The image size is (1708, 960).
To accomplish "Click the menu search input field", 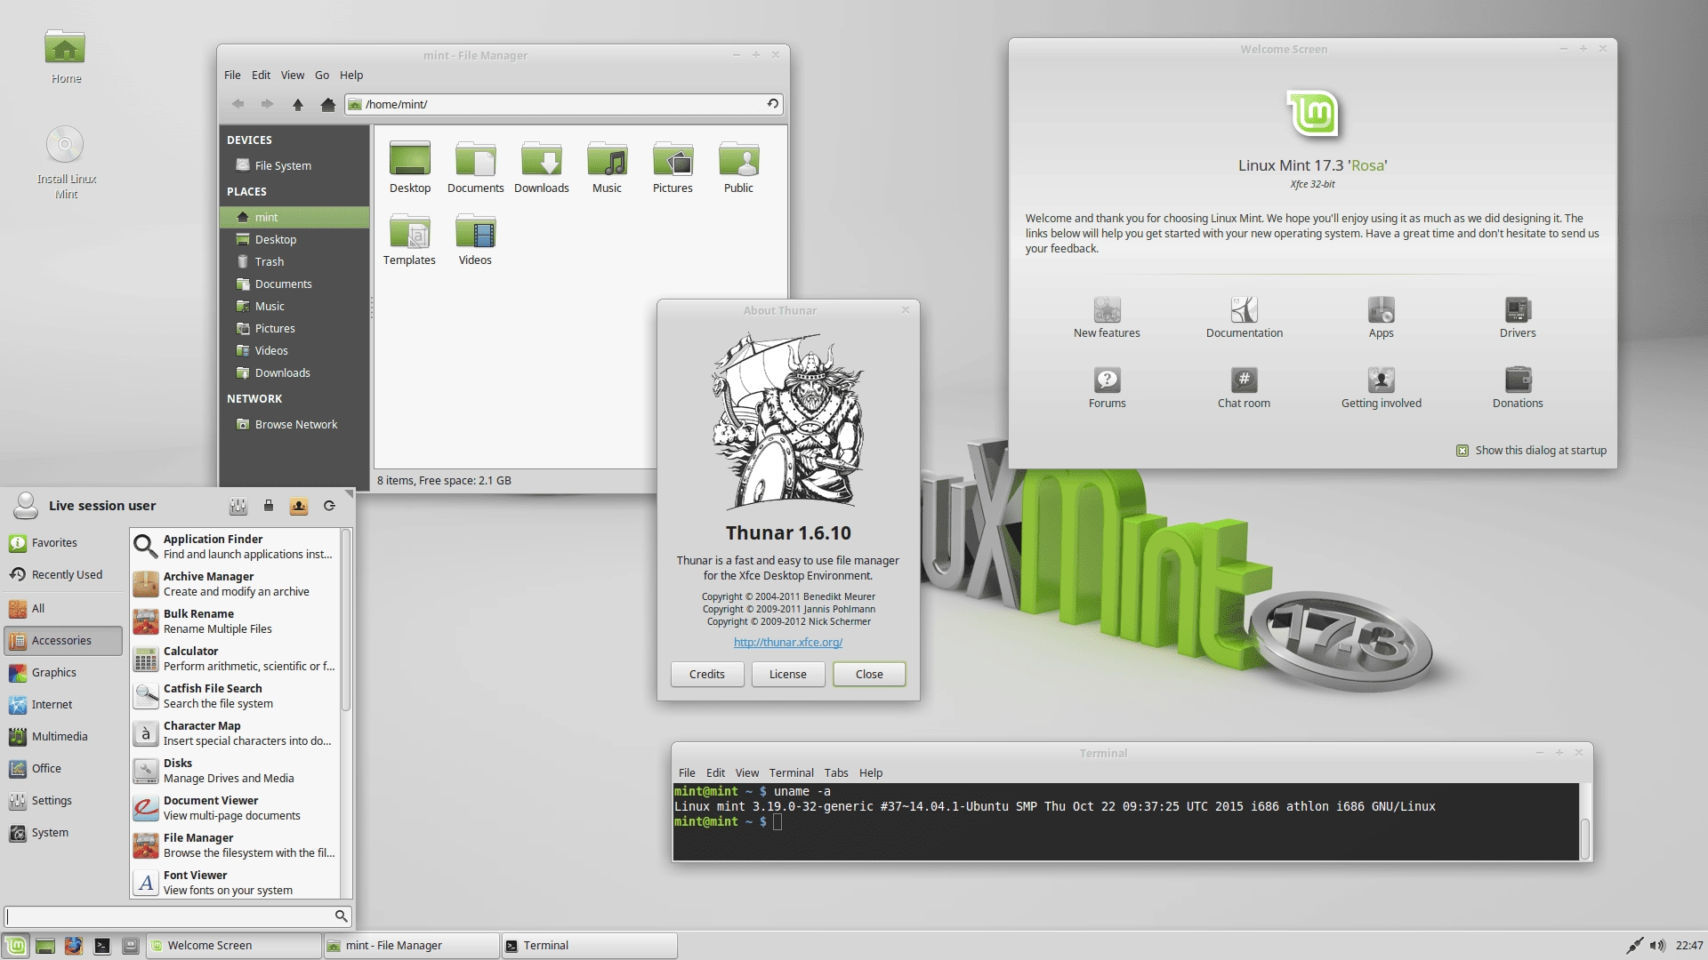I will click(x=178, y=916).
